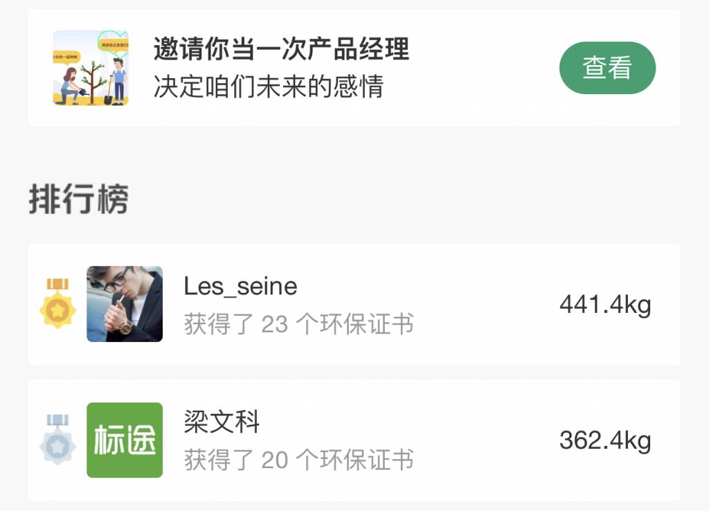This screenshot has width=709, height=511.
Task: Select the username 梁文科
Action: [x=222, y=422]
